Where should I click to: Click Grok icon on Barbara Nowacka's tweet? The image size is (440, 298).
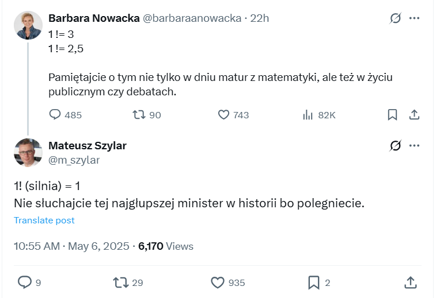[x=395, y=18]
